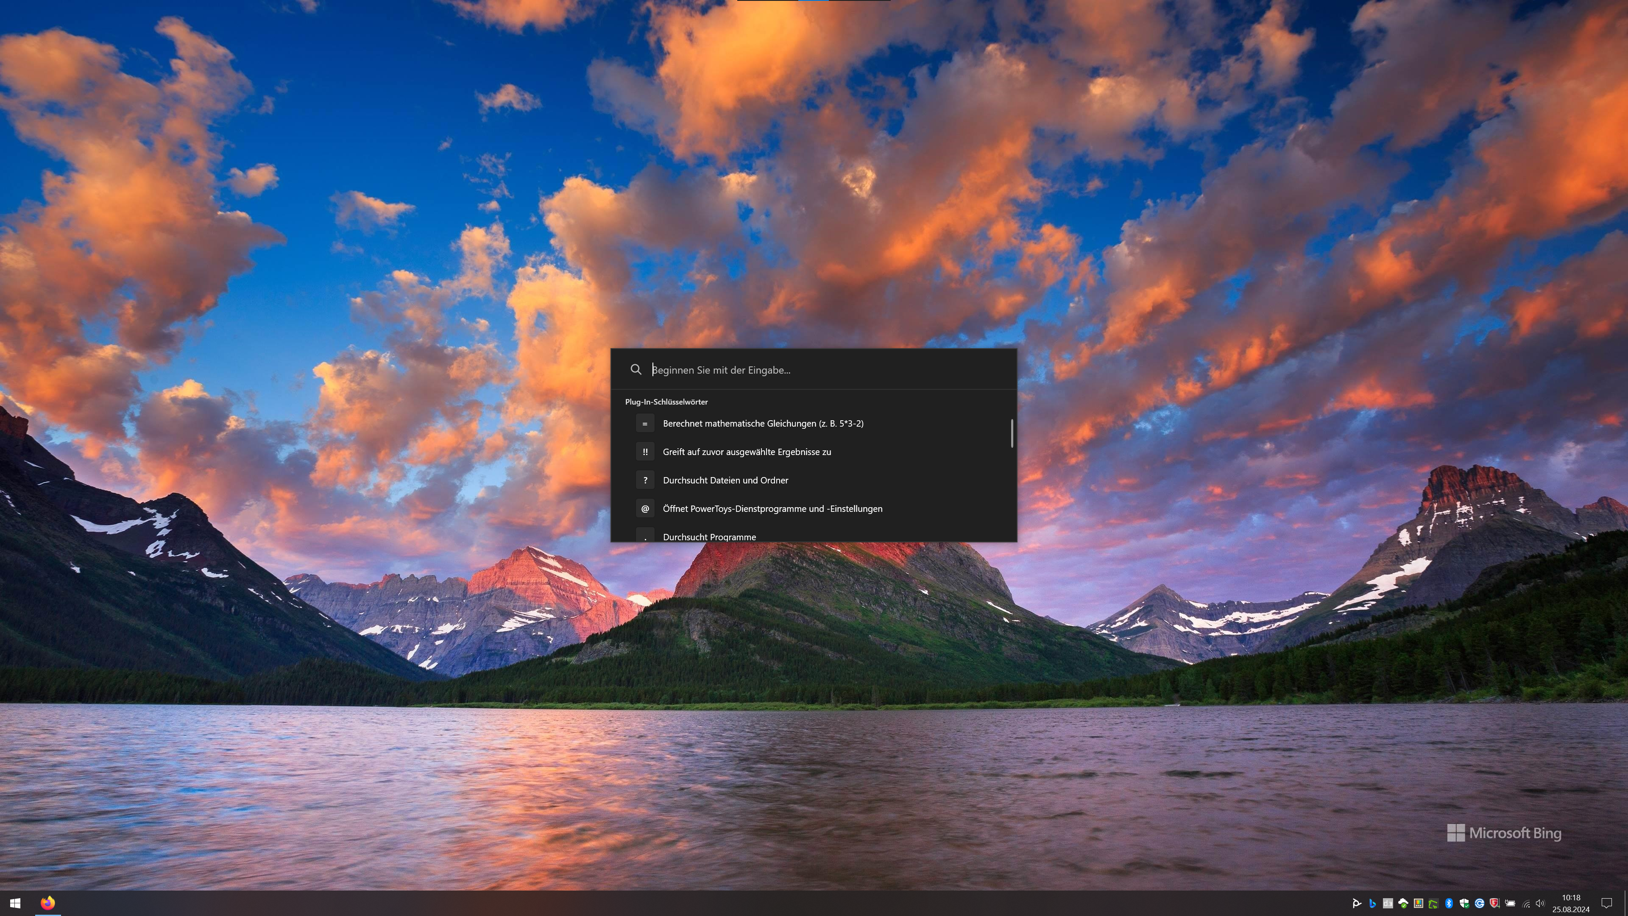The width and height of the screenshot is (1628, 916).
Task: Click the Bing tray icon
Action: 1372,903
